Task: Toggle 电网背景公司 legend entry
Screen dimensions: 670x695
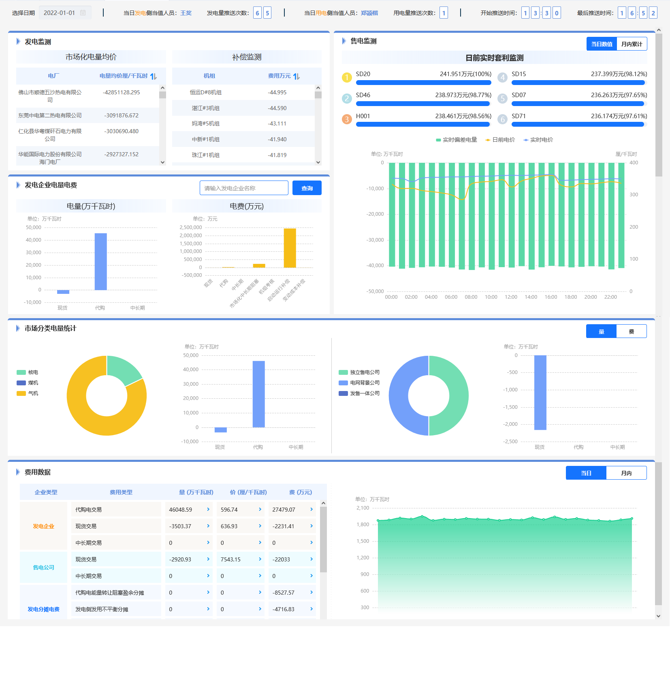Action: tap(359, 383)
